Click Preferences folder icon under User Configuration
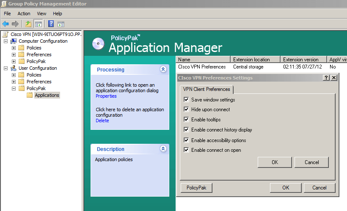The height and width of the screenshot is (211, 347). tap(21, 82)
